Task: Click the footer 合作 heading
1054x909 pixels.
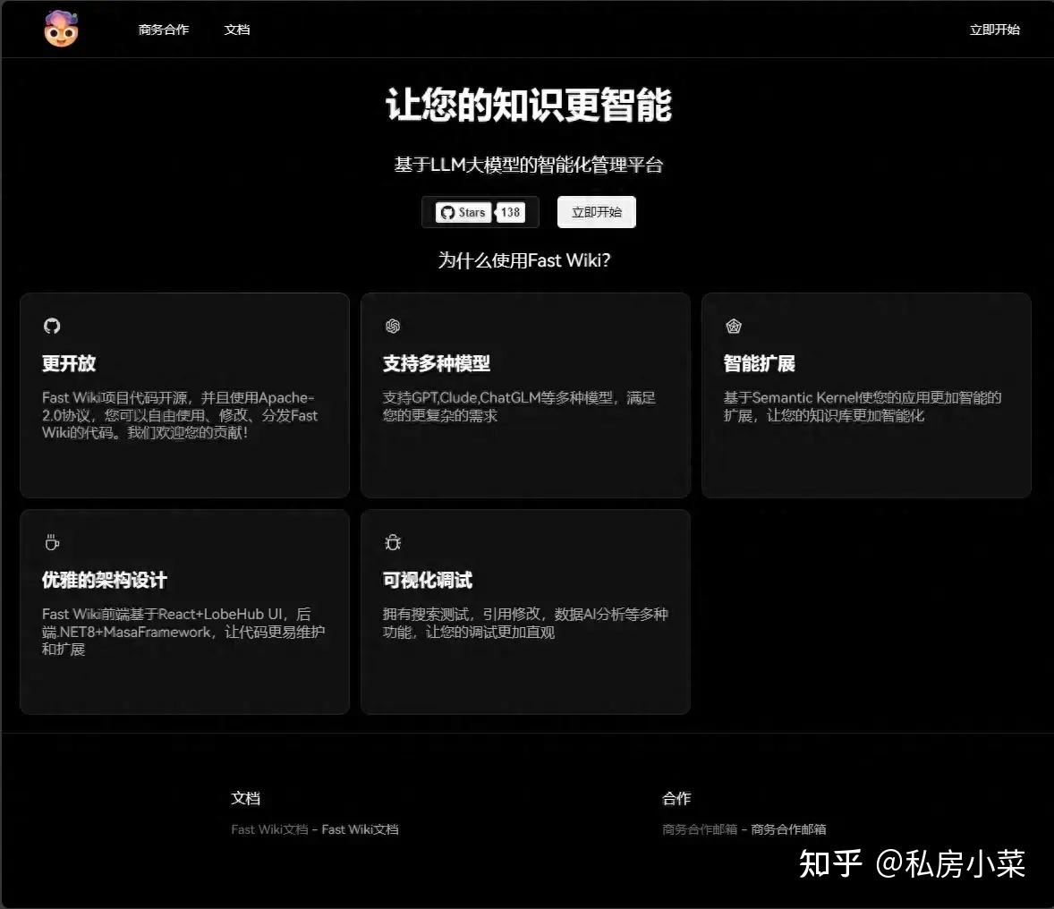Action: coord(676,798)
